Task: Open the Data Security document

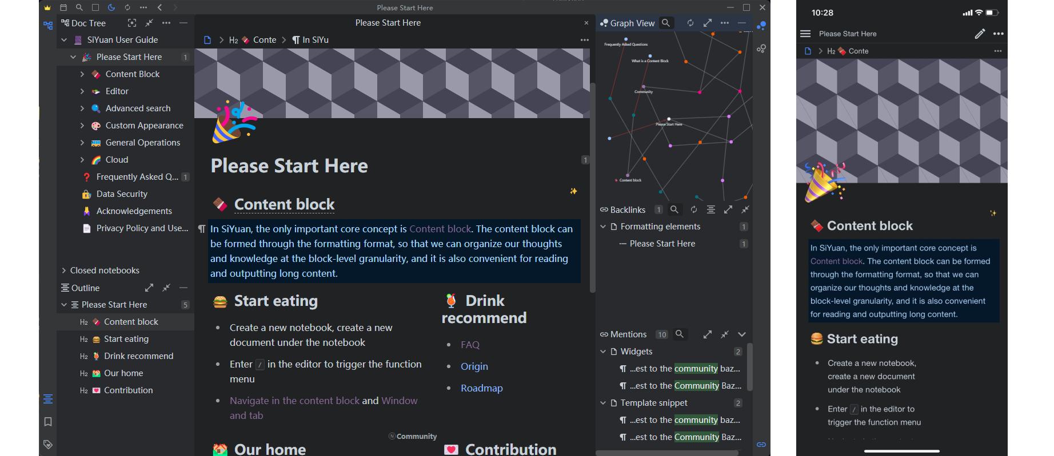Action: [x=122, y=194]
